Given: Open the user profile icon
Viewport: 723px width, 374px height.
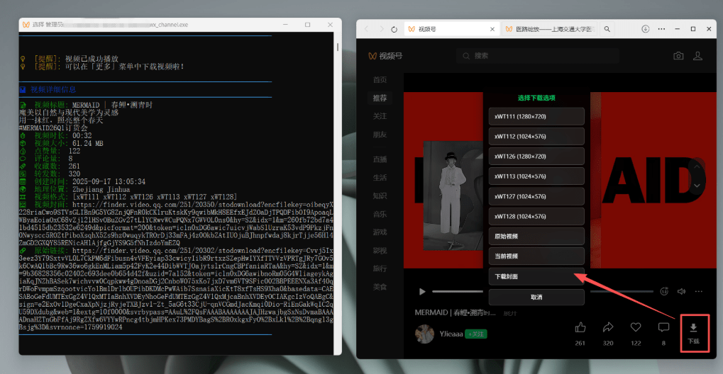Looking at the screenshot, I should pyautogui.click(x=697, y=56).
